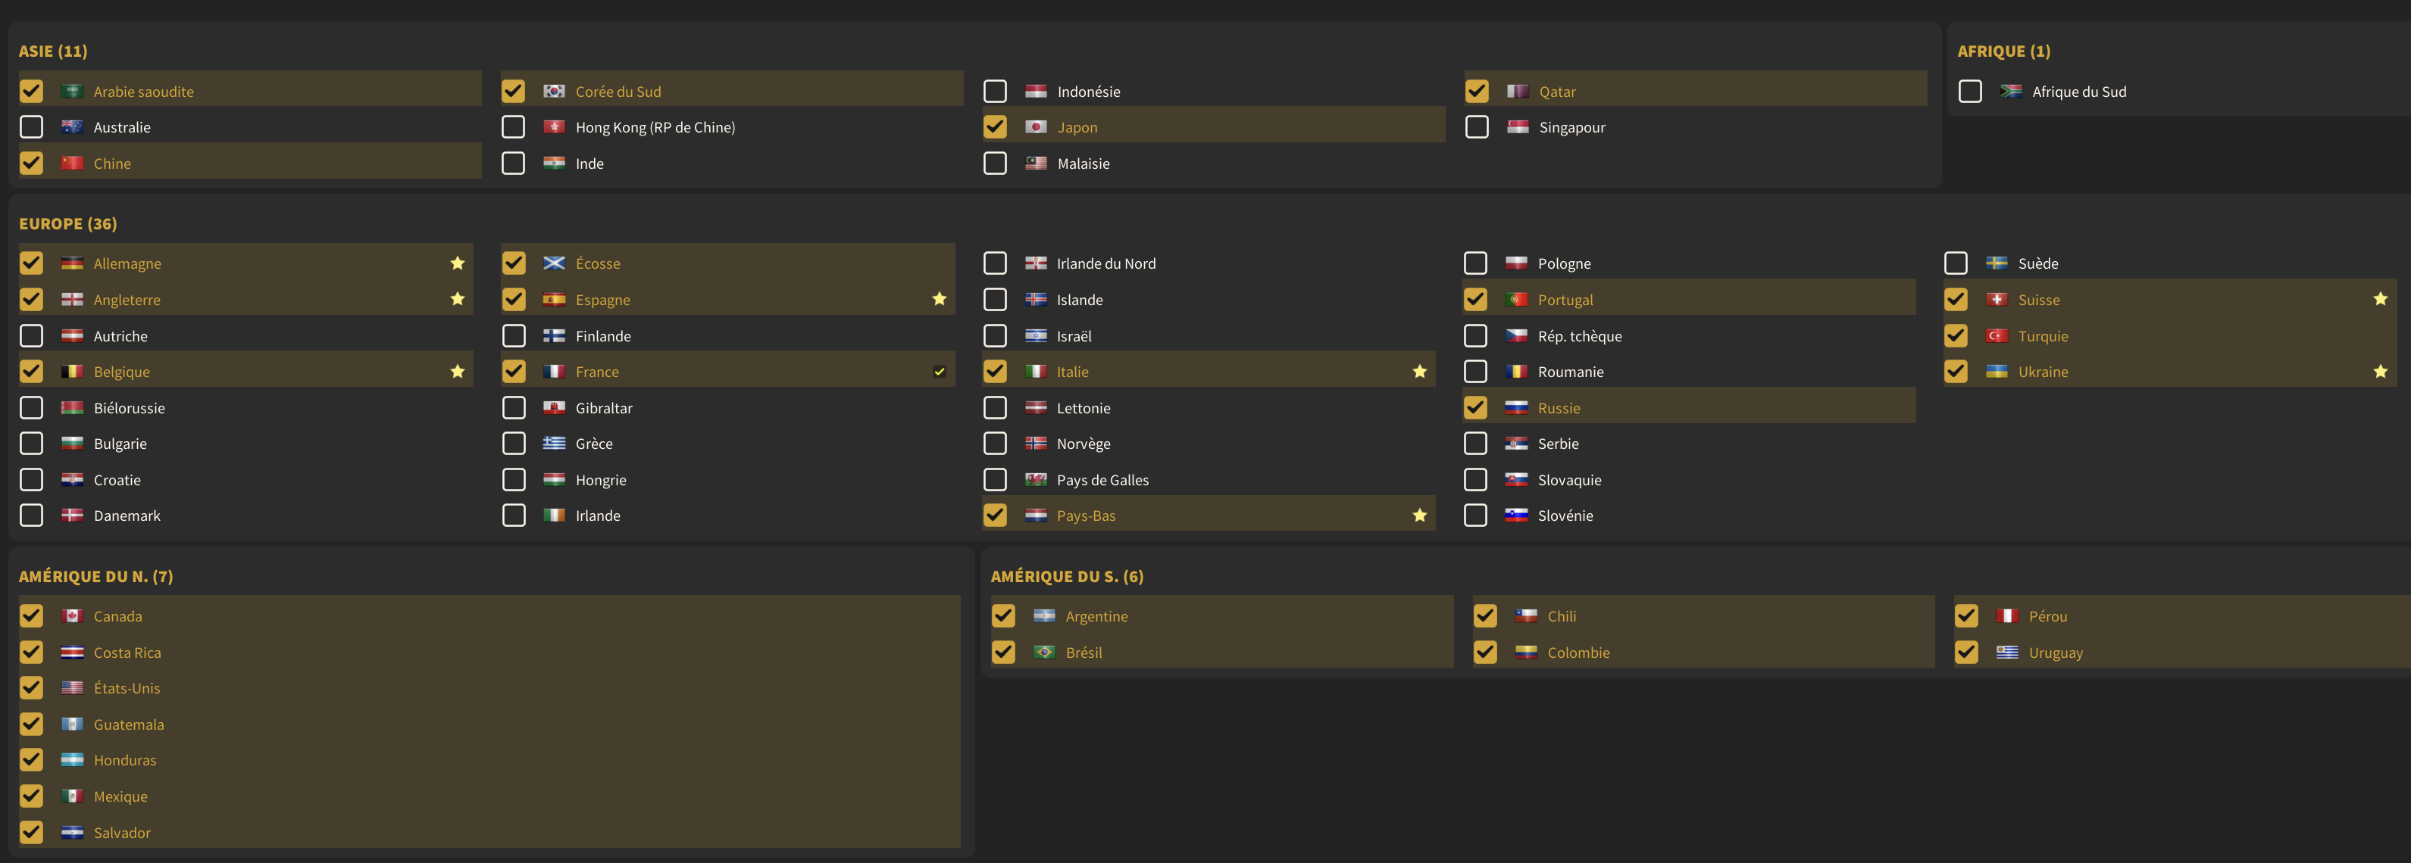Screen dimensions: 2411x863
Task: Click the star icon in Pays-Bas row
Action: click(x=1420, y=516)
